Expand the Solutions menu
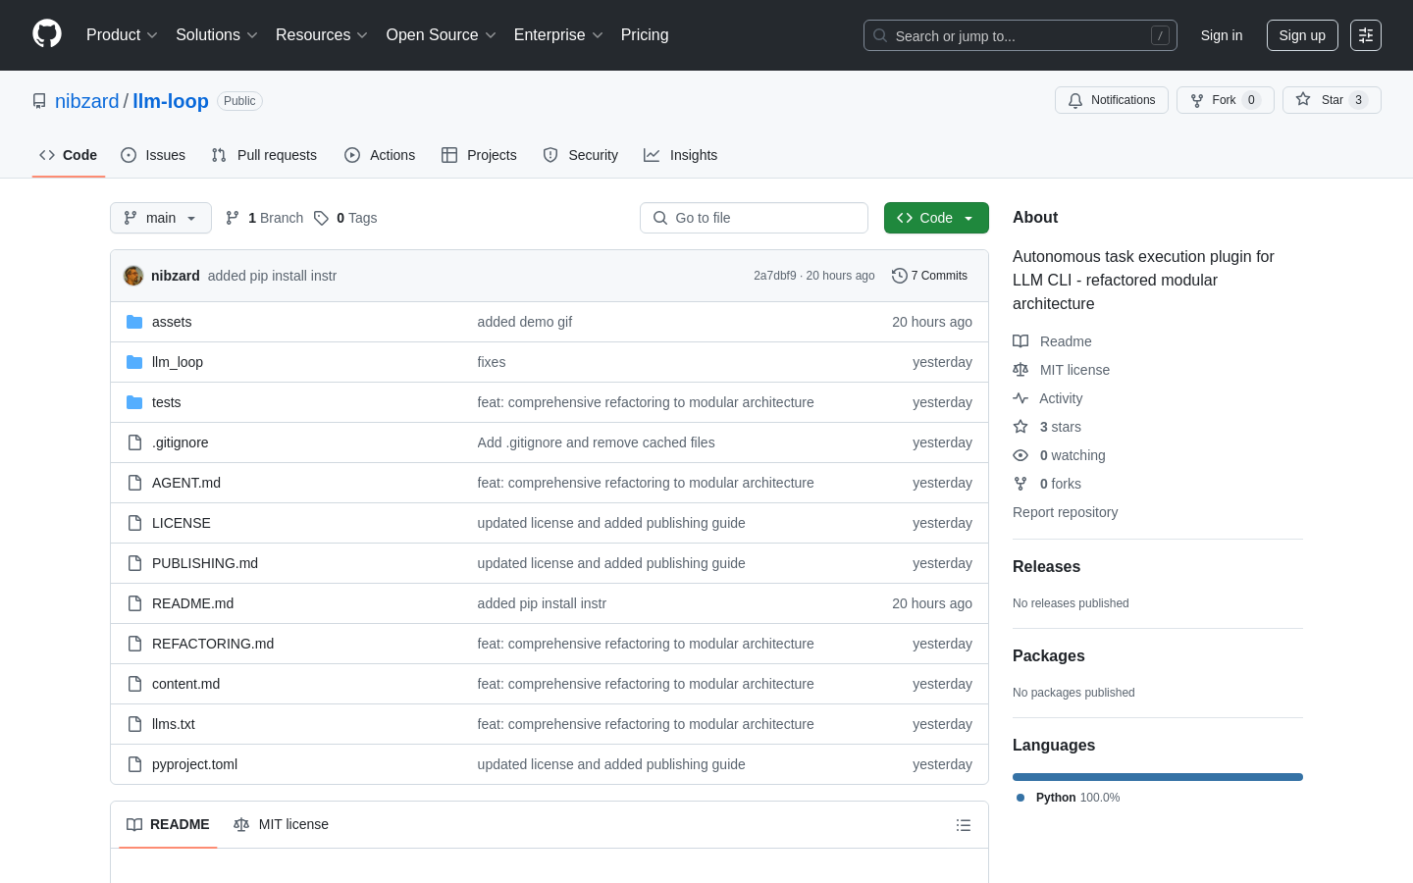Screen dimensions: 1413x883 (217, 35)
